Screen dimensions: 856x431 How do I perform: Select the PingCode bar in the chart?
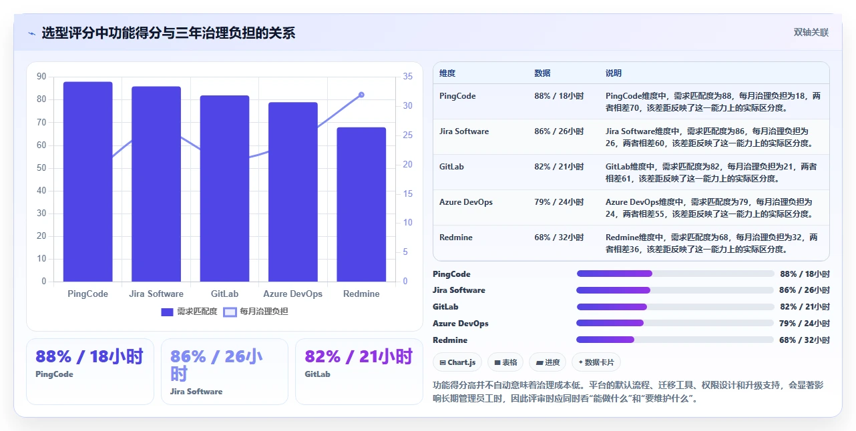tap(87, 181)
